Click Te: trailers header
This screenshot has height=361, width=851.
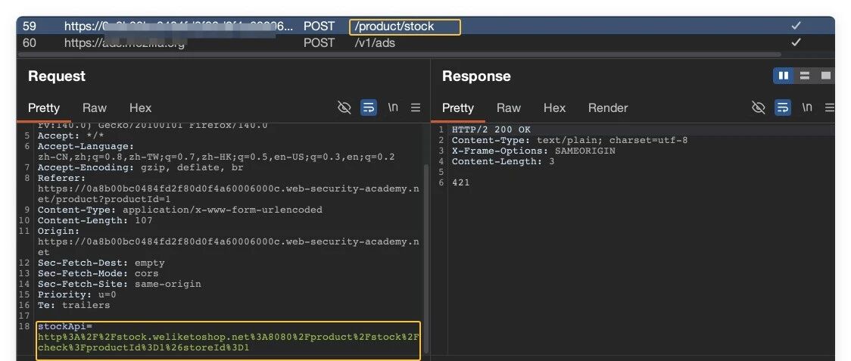tap(73, 305)
